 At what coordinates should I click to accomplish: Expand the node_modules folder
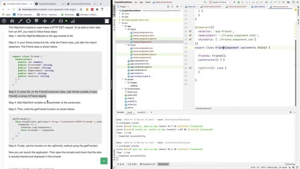[120, 20]
